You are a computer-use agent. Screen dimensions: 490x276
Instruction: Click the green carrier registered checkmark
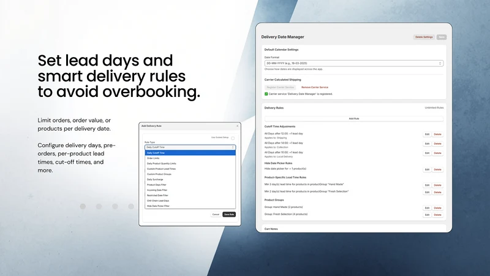(x=266, y=94)
